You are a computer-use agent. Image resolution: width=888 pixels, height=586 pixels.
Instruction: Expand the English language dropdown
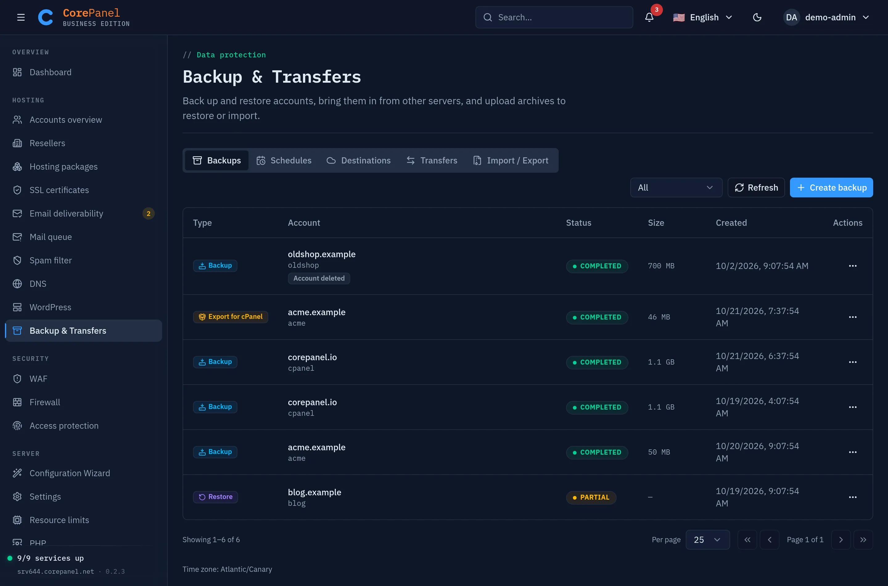702,17
